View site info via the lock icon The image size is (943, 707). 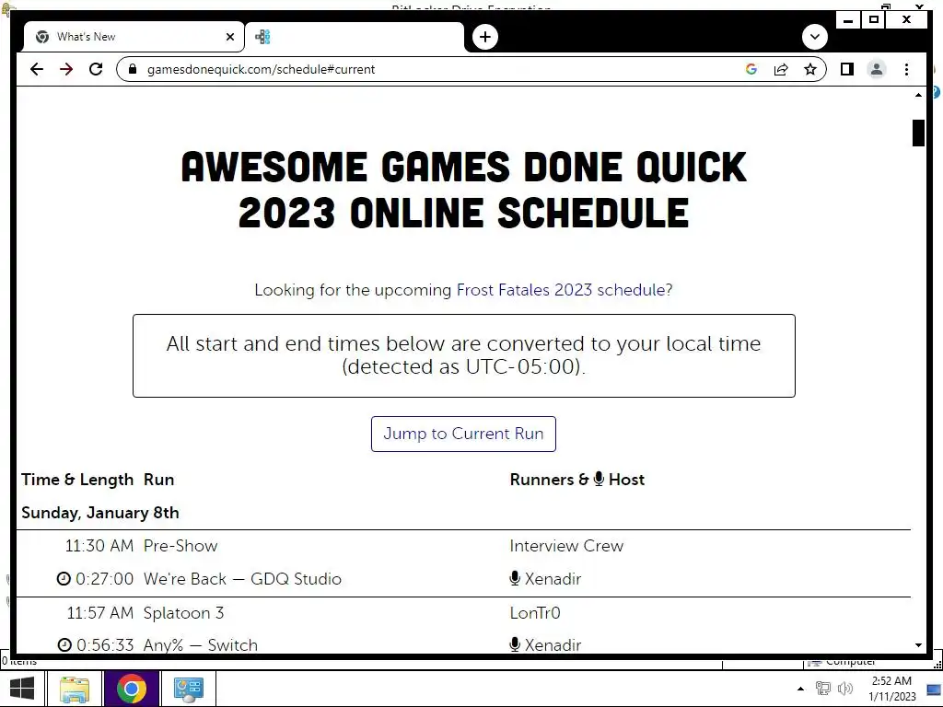point(133,69)
